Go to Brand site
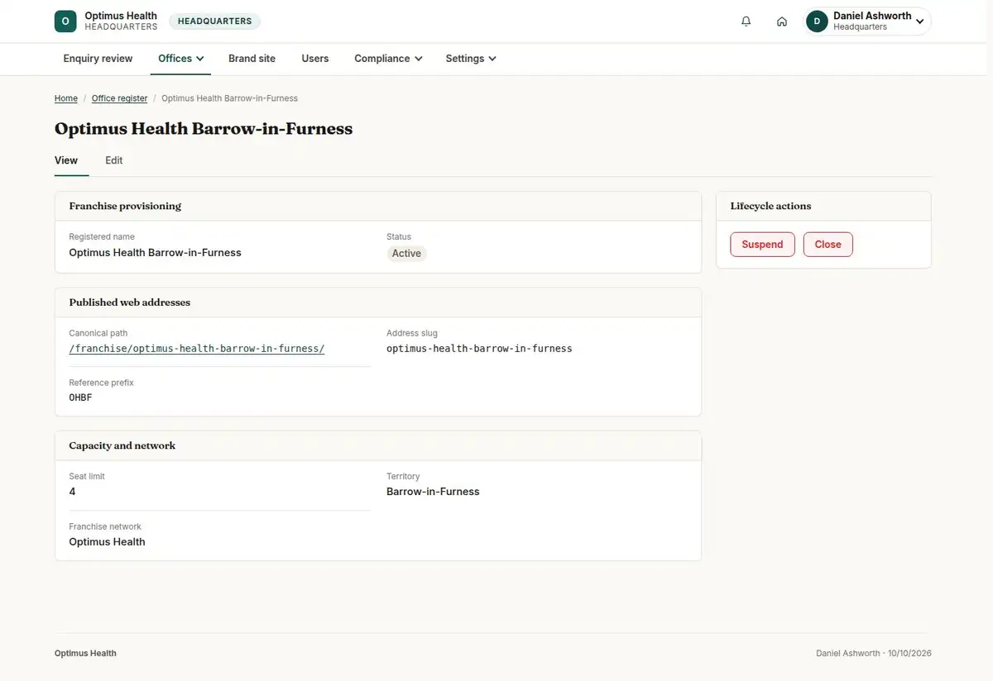This screenshot has height=681, width=993. click(252, 59)
